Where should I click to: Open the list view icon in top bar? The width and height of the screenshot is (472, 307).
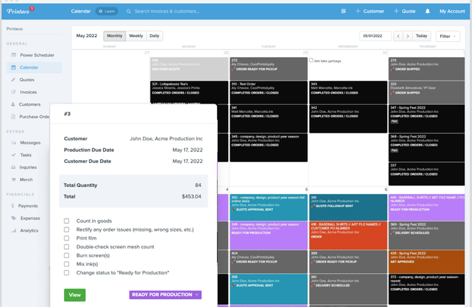point(343,12)
